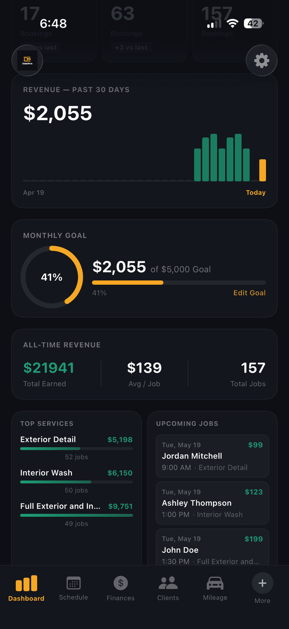This screenshot has height=629, width=289.
Task: Tap the 6:48 status bar clock
Action: [53, 23]
